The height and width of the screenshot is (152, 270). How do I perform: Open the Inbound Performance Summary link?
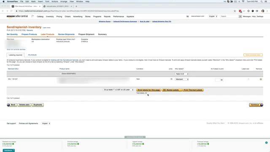[125, 22]
